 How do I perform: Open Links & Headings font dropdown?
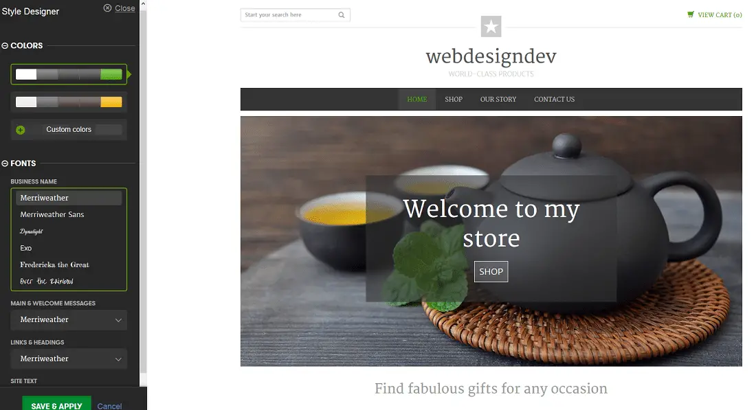(x=69, y=359)
